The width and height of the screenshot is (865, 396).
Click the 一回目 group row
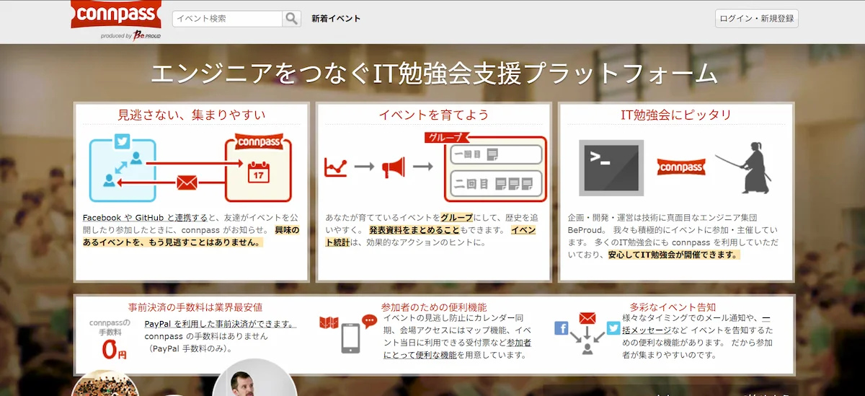pyautogui.click(x=496, y=154)
